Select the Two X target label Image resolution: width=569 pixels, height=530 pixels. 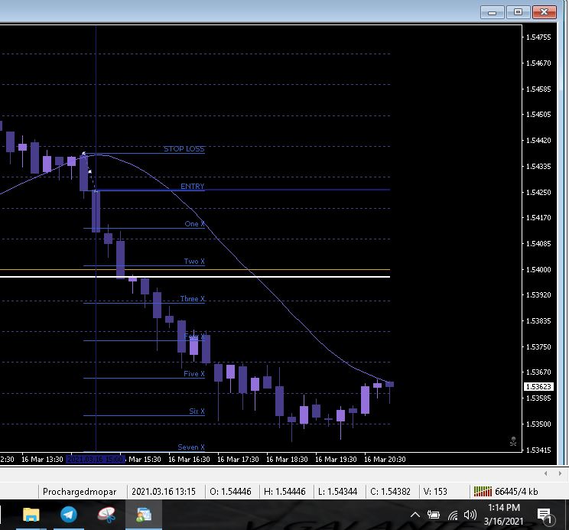[194, 262]
